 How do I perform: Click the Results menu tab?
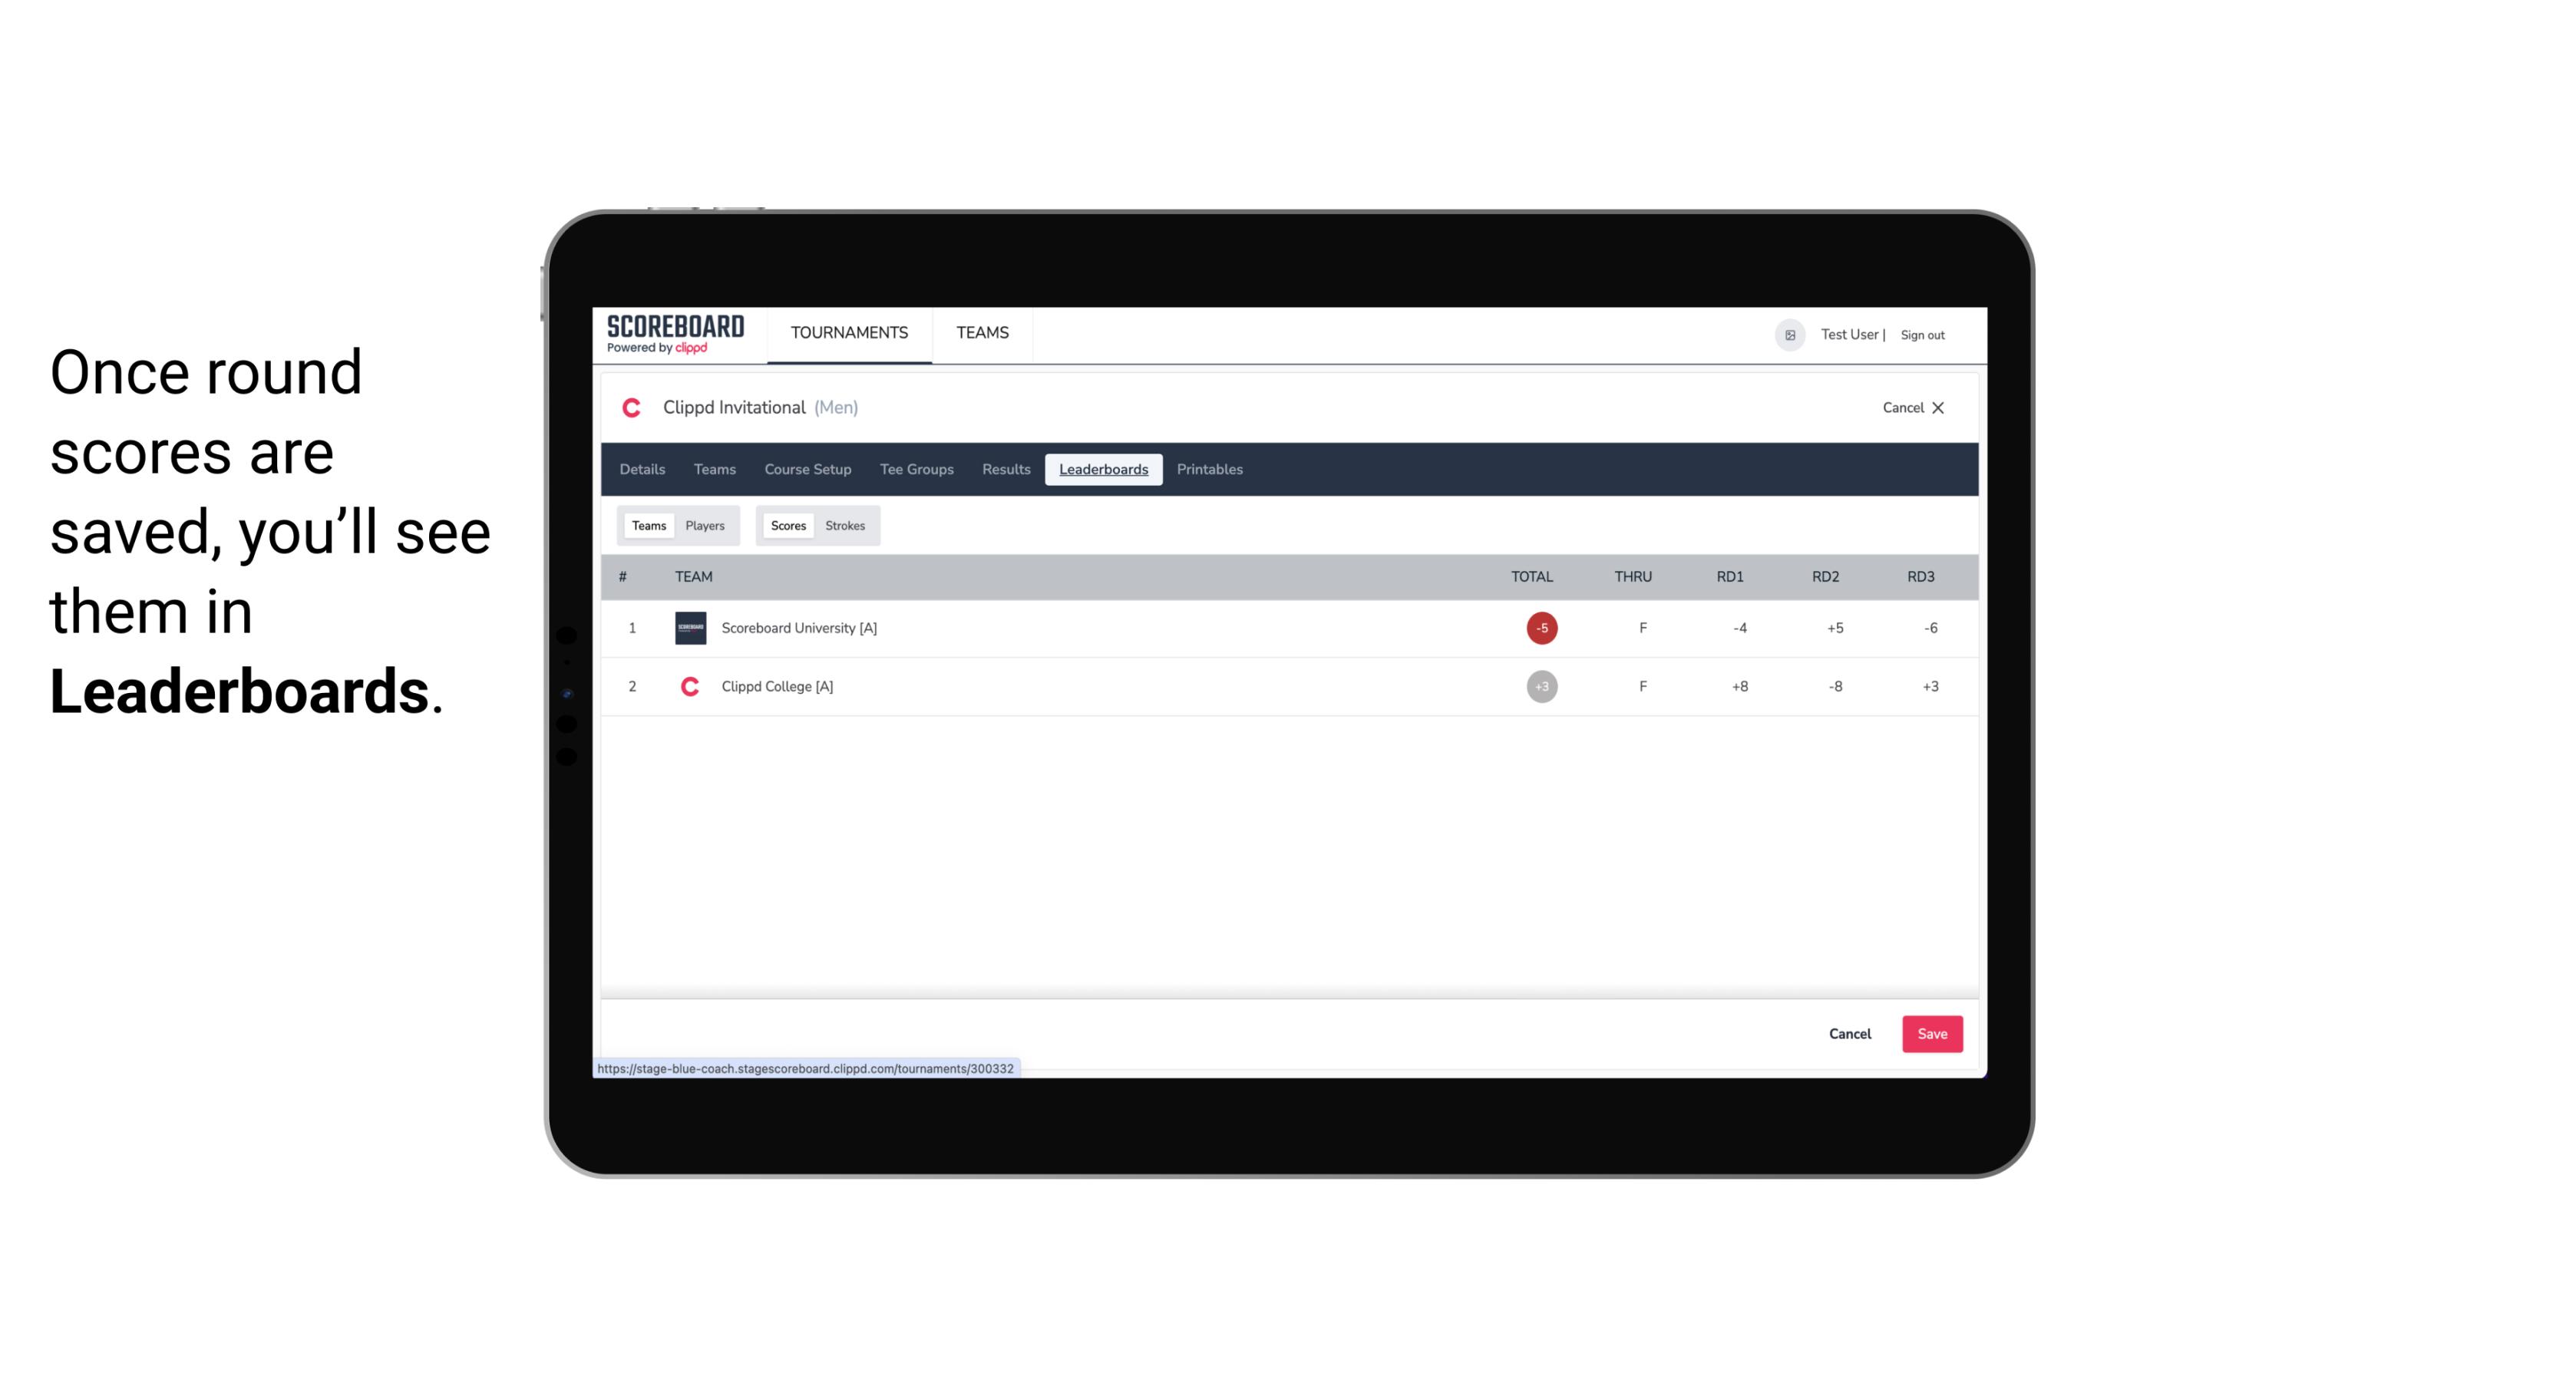pyautogui.click(x=1004, y=470)
